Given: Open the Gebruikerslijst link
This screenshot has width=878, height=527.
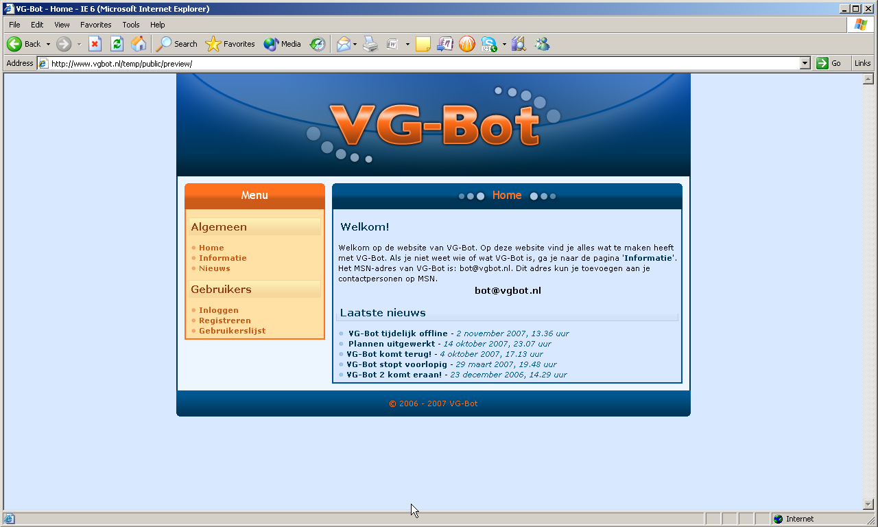Looking at the screenshot, I should (233, 331).
